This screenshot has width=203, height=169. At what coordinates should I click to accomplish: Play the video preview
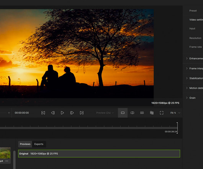point(62,113)
